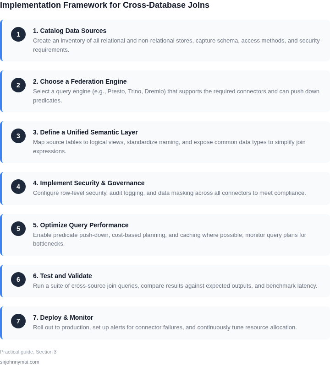Viewport: 330px width, 365px height.
Task: Select the step 6 number badge
Action: pos(18,279)
